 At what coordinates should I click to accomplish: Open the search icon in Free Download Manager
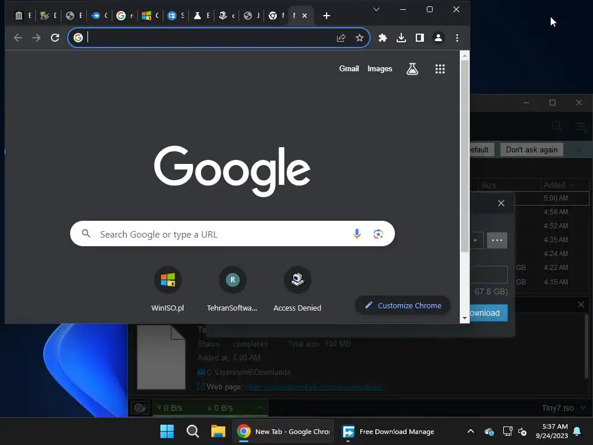(557, 126)
